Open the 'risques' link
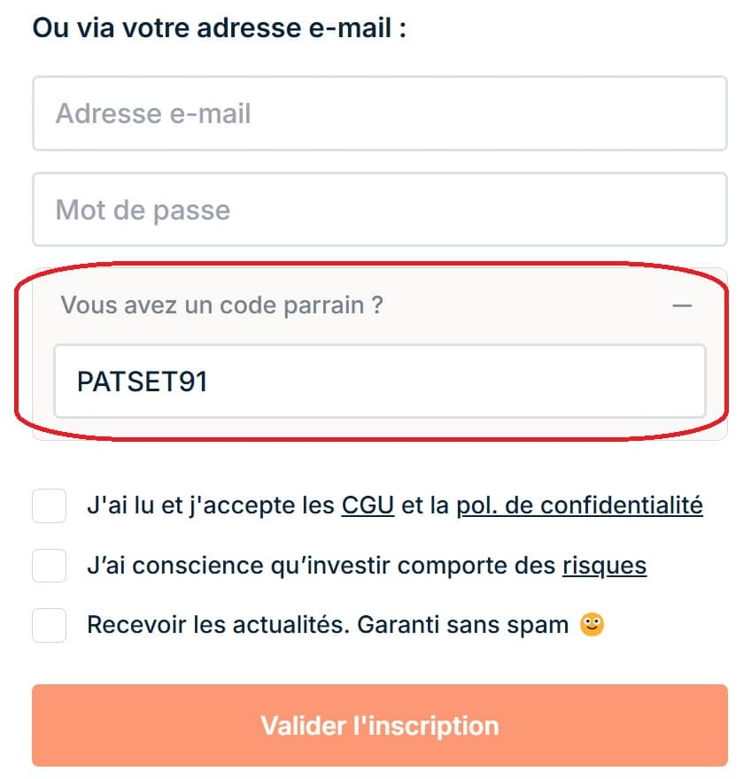This screenshot has height=779, width=751. click(605, 565)
